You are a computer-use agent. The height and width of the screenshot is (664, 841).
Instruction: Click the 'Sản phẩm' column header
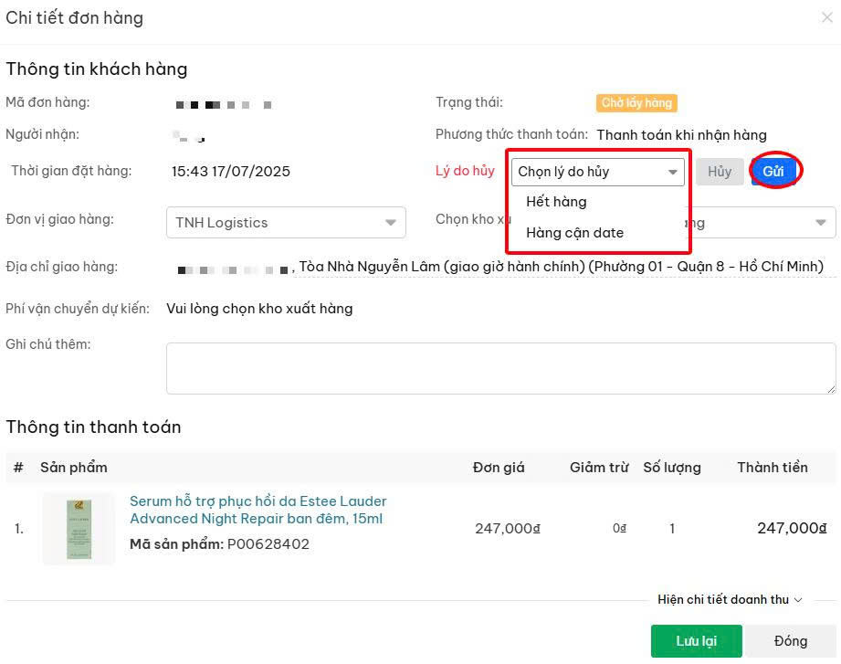(73, 467)
